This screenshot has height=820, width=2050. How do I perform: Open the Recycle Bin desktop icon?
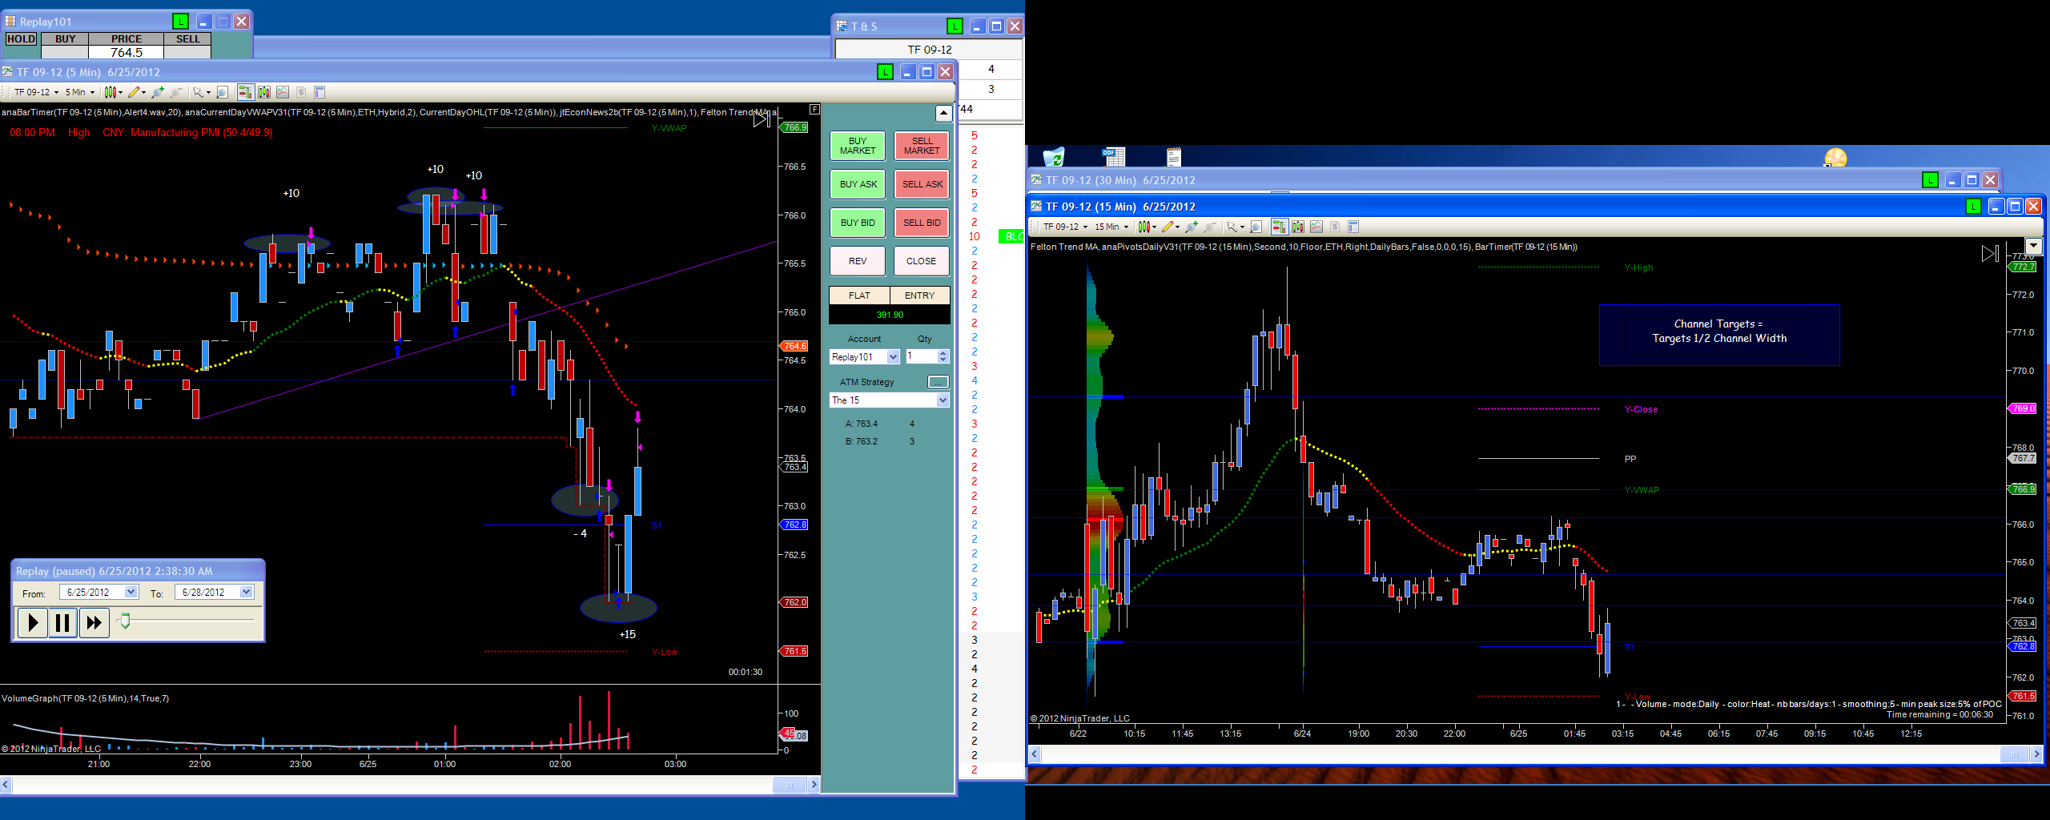coord(1053,156)
